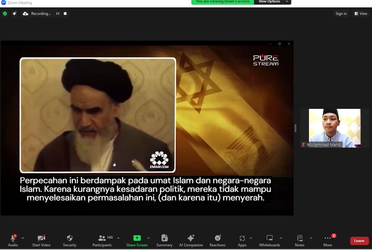Screen dimensions: 372x250
Task: Click the shared video window's minimize button
Action: pos(270,44)
